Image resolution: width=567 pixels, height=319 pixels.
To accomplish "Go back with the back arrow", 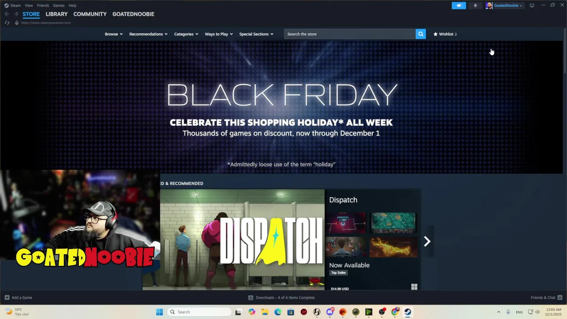I will [x=7, y=14].
